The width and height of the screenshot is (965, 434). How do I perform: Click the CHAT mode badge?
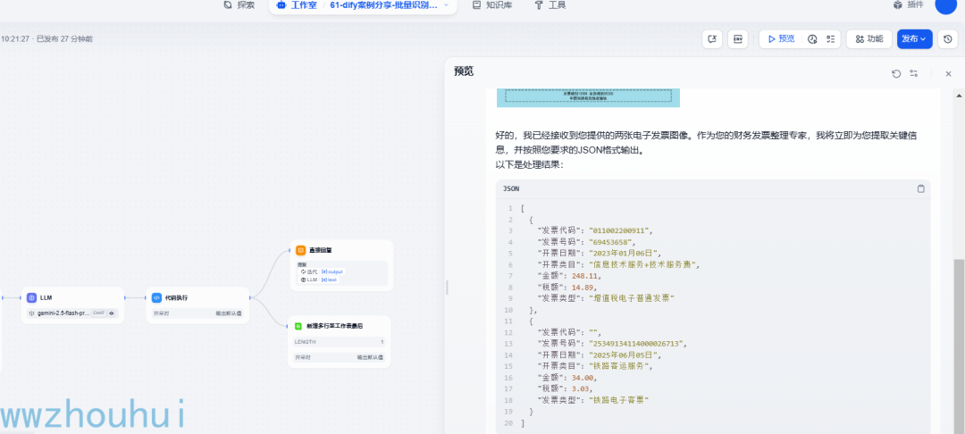[98, 313]
